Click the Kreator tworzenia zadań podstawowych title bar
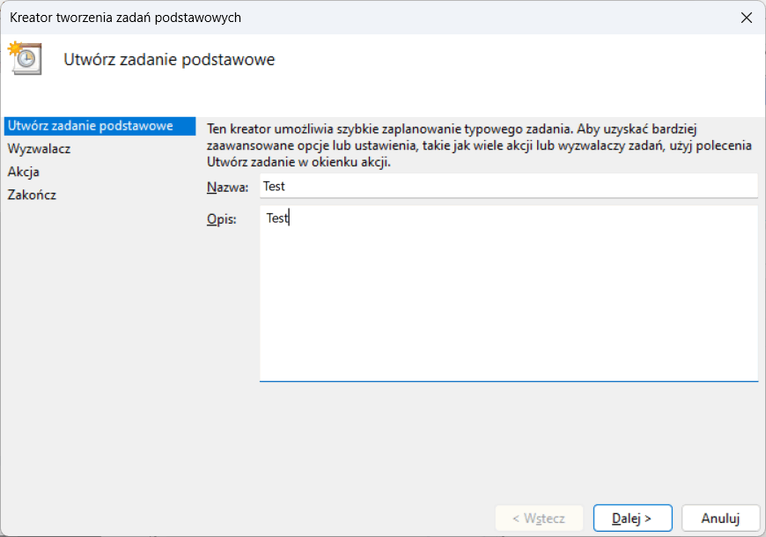This screenshot has width=766, height=537. pyautogui.click(x=125, y=18)
